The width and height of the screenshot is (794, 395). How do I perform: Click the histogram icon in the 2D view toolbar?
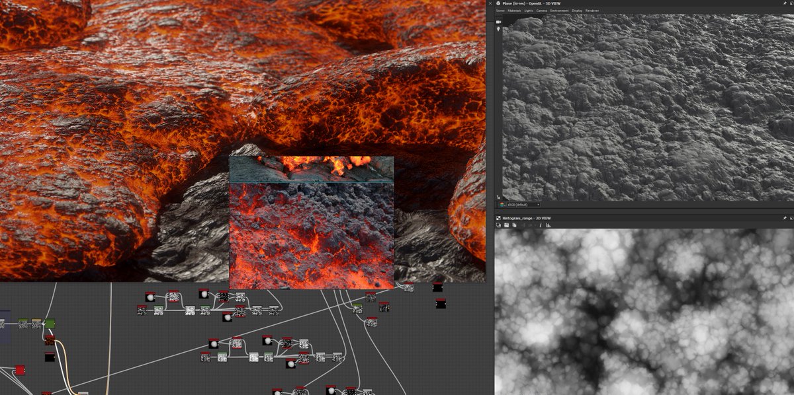(549, 225)
